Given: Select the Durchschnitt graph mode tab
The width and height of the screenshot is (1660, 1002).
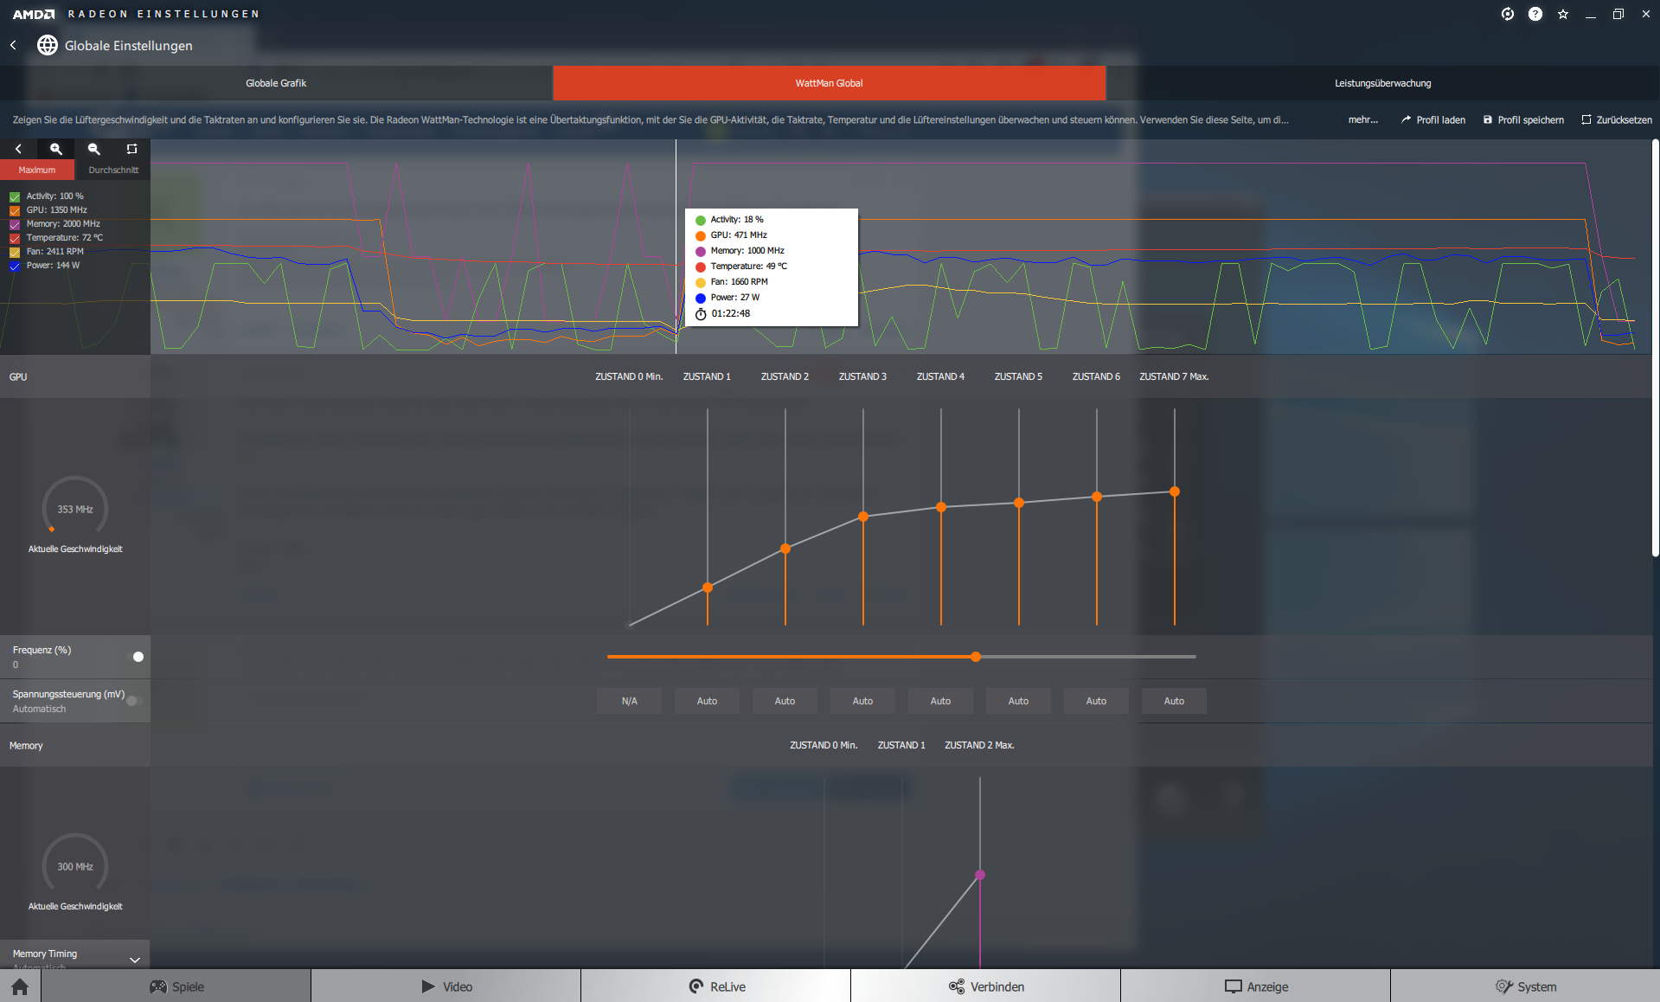Looking at the screenshot, I should click(x=113, y=170).
